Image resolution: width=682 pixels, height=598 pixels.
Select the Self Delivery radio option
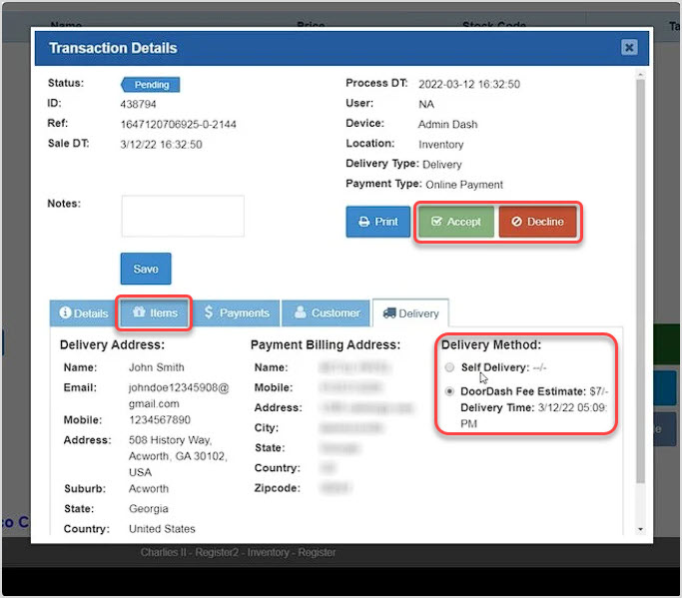point(449,367)
